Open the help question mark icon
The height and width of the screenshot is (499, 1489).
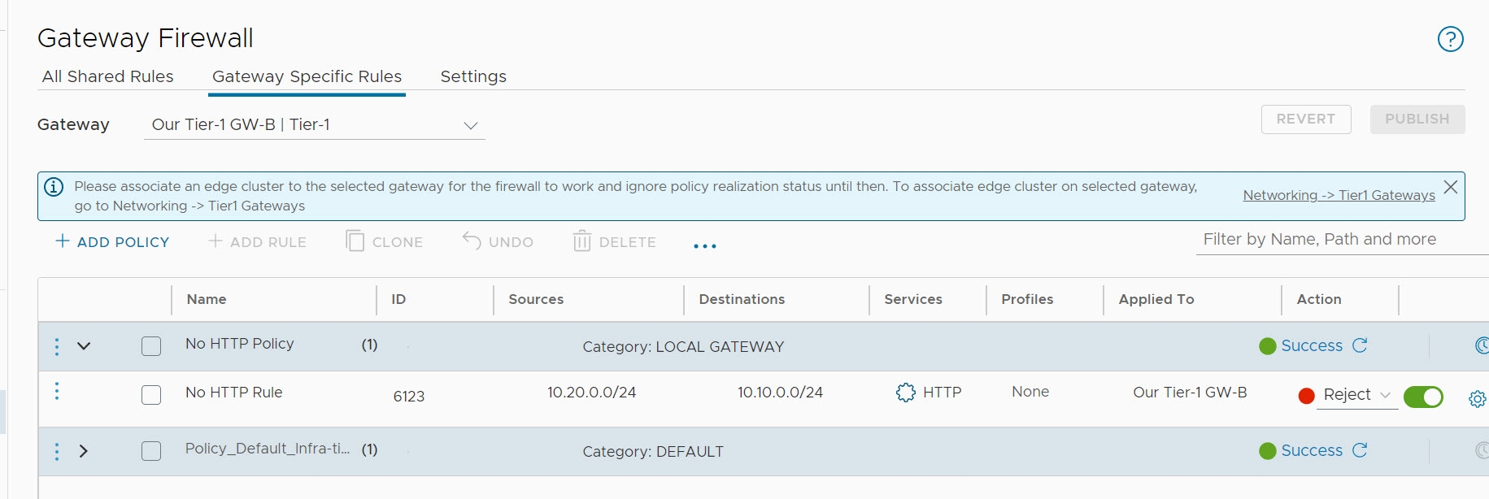pyautogui.click(x=1450, y=39)
